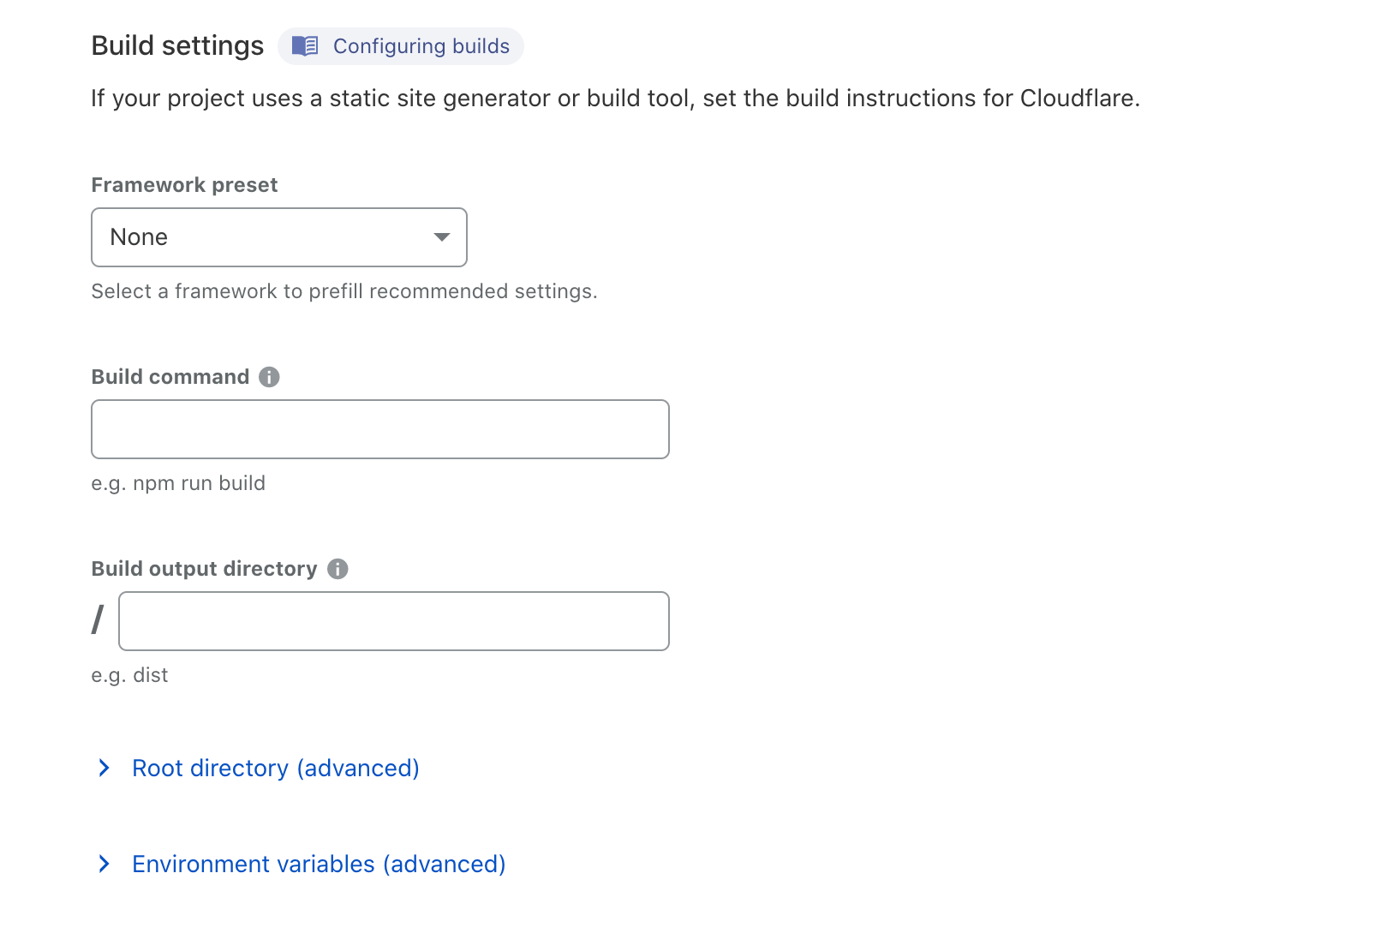Click the Build command info icon
The height and width of the screenshot is (939, 1386).
pos(268,376)
